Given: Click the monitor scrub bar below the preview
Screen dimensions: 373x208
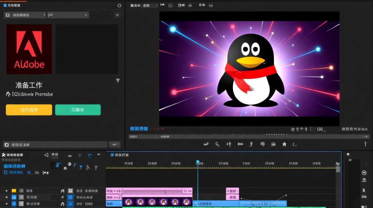Looking at the screenshot, I should click(x=249, y=136).
